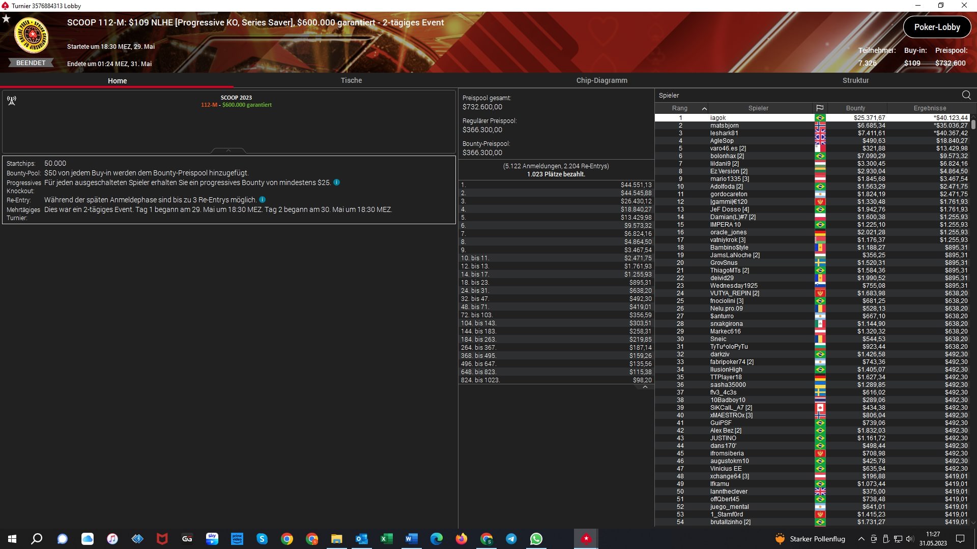Click the favorite star icon in header
The width and height of the screenshot is (977, 549).
(6, 19)
